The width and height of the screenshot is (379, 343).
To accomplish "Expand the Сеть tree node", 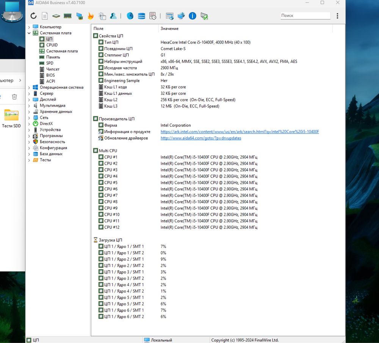I will [x=29, y=118].
